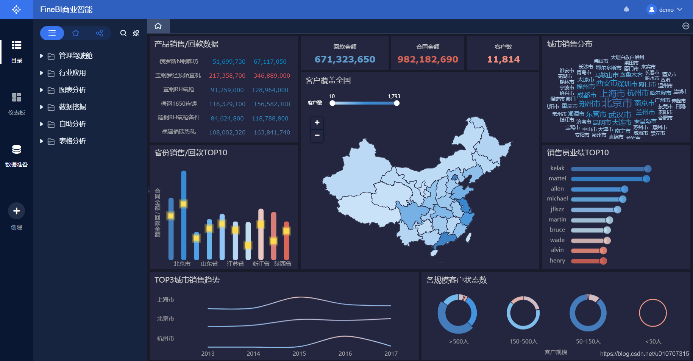Click the michael bar in salesperson TOP10
Viewport: 693px width, 361px height.
pyautogui.click(x=598, y=199)
